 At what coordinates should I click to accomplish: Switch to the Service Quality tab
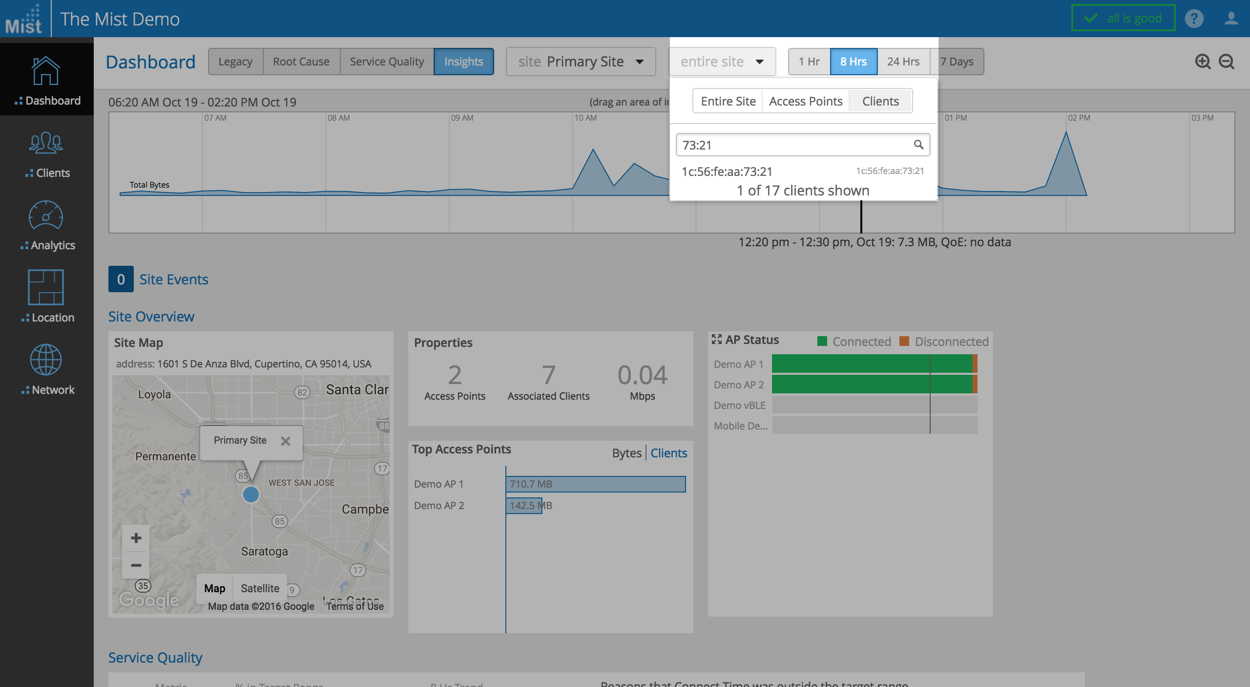point(387,62)
